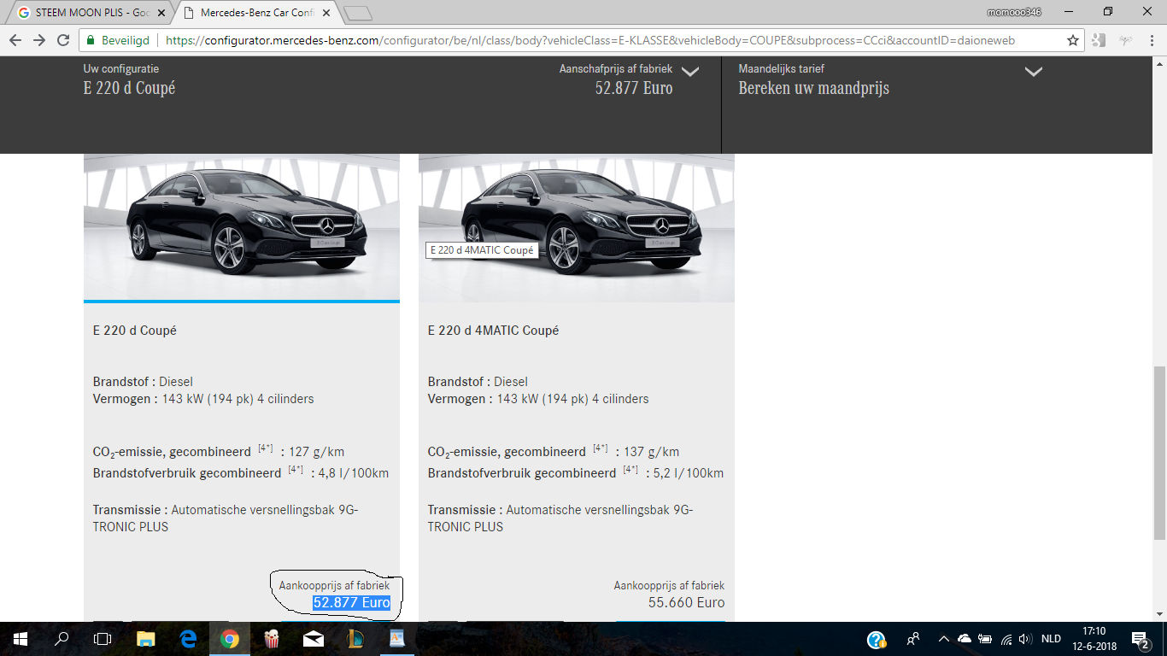Viewport: 1167px width, 656px height.
Task: Open League of Legends from the taskbar
Action: (x=355, y=639)
